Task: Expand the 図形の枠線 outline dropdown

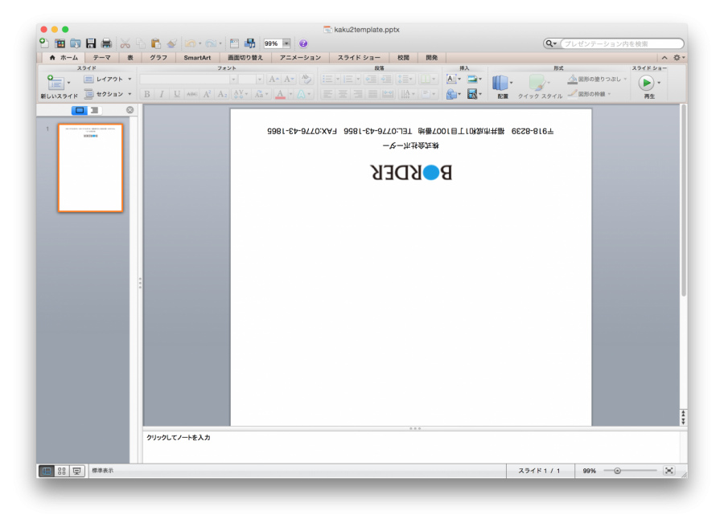Action: [x=610, y=94]
